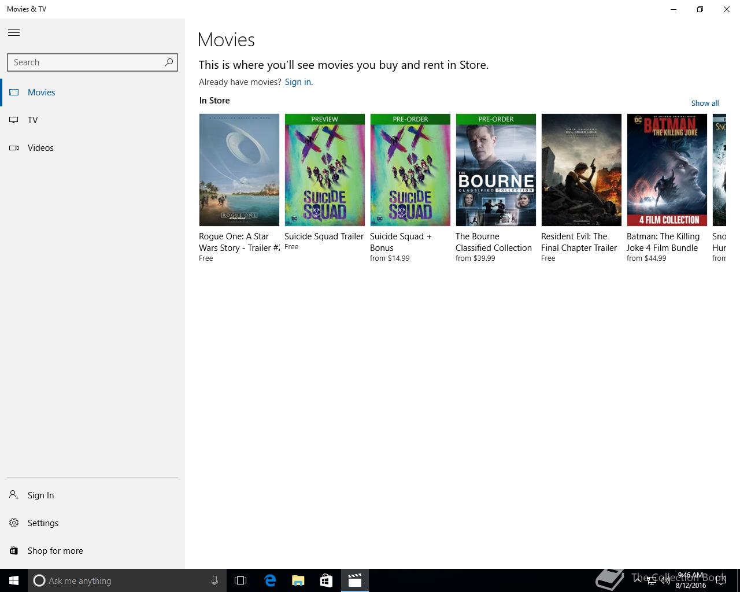Screen dimensions: 740x592
Task: Open the Videos section
Action: pos(92,148)
